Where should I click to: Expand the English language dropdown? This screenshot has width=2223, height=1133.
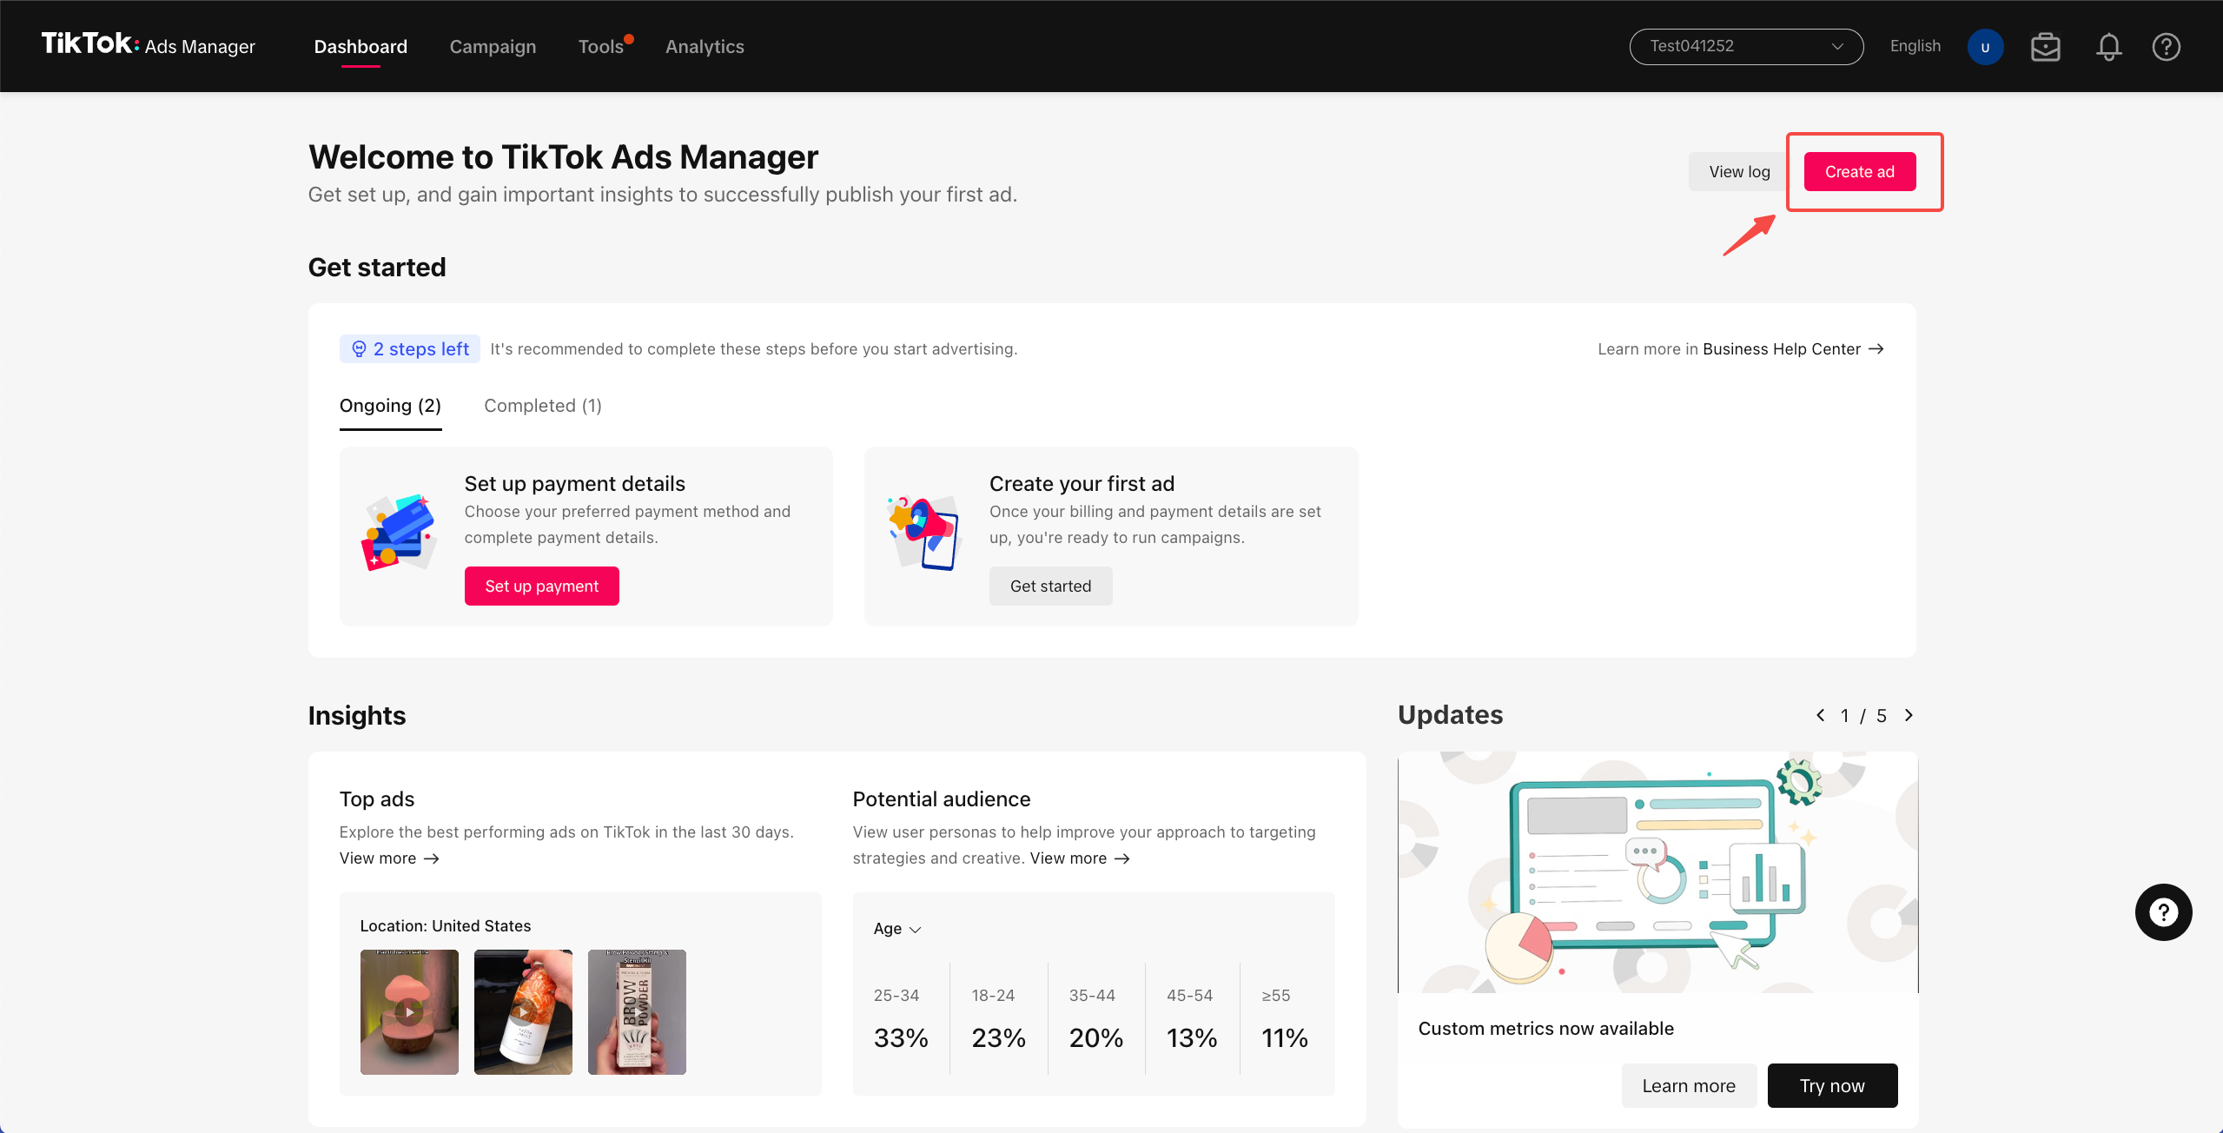(x=1914, y=46)
